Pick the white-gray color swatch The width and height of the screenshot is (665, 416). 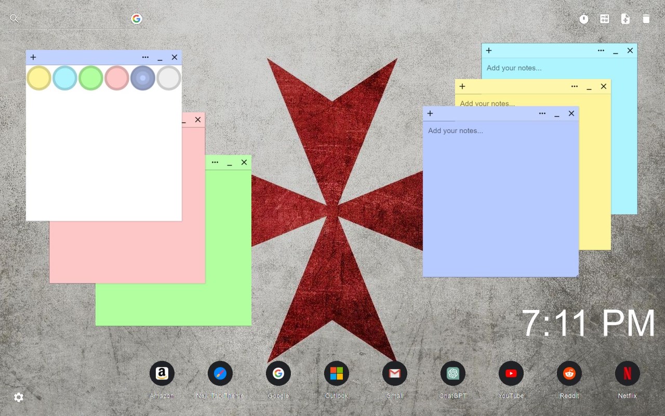click(169, 78)
